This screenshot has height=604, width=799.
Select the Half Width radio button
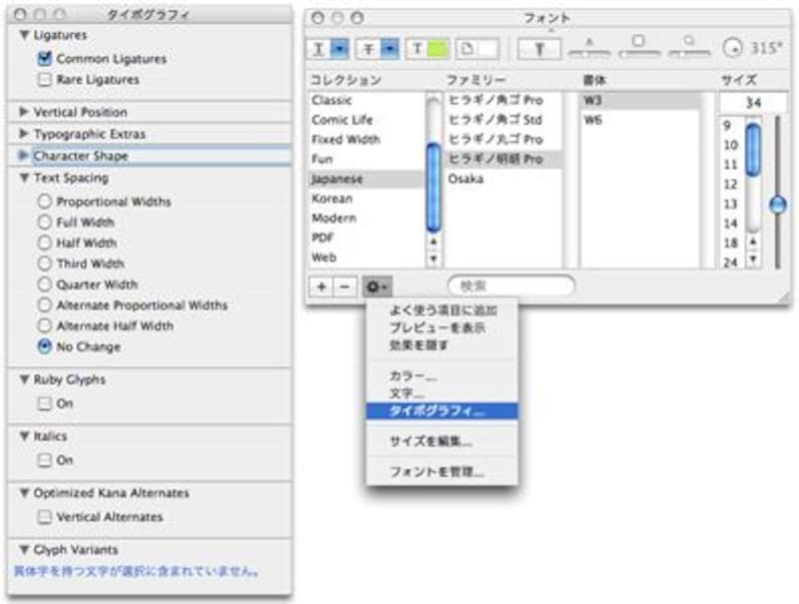(44, 243)
